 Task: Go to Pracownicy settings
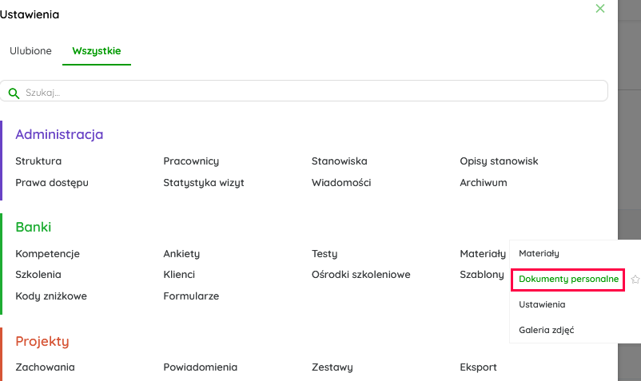191,161
